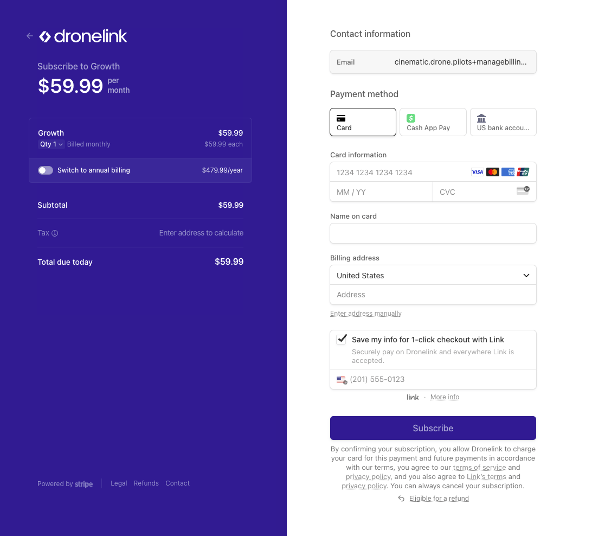Uncheck Save my info for 1-click checkout

(341, 339)
